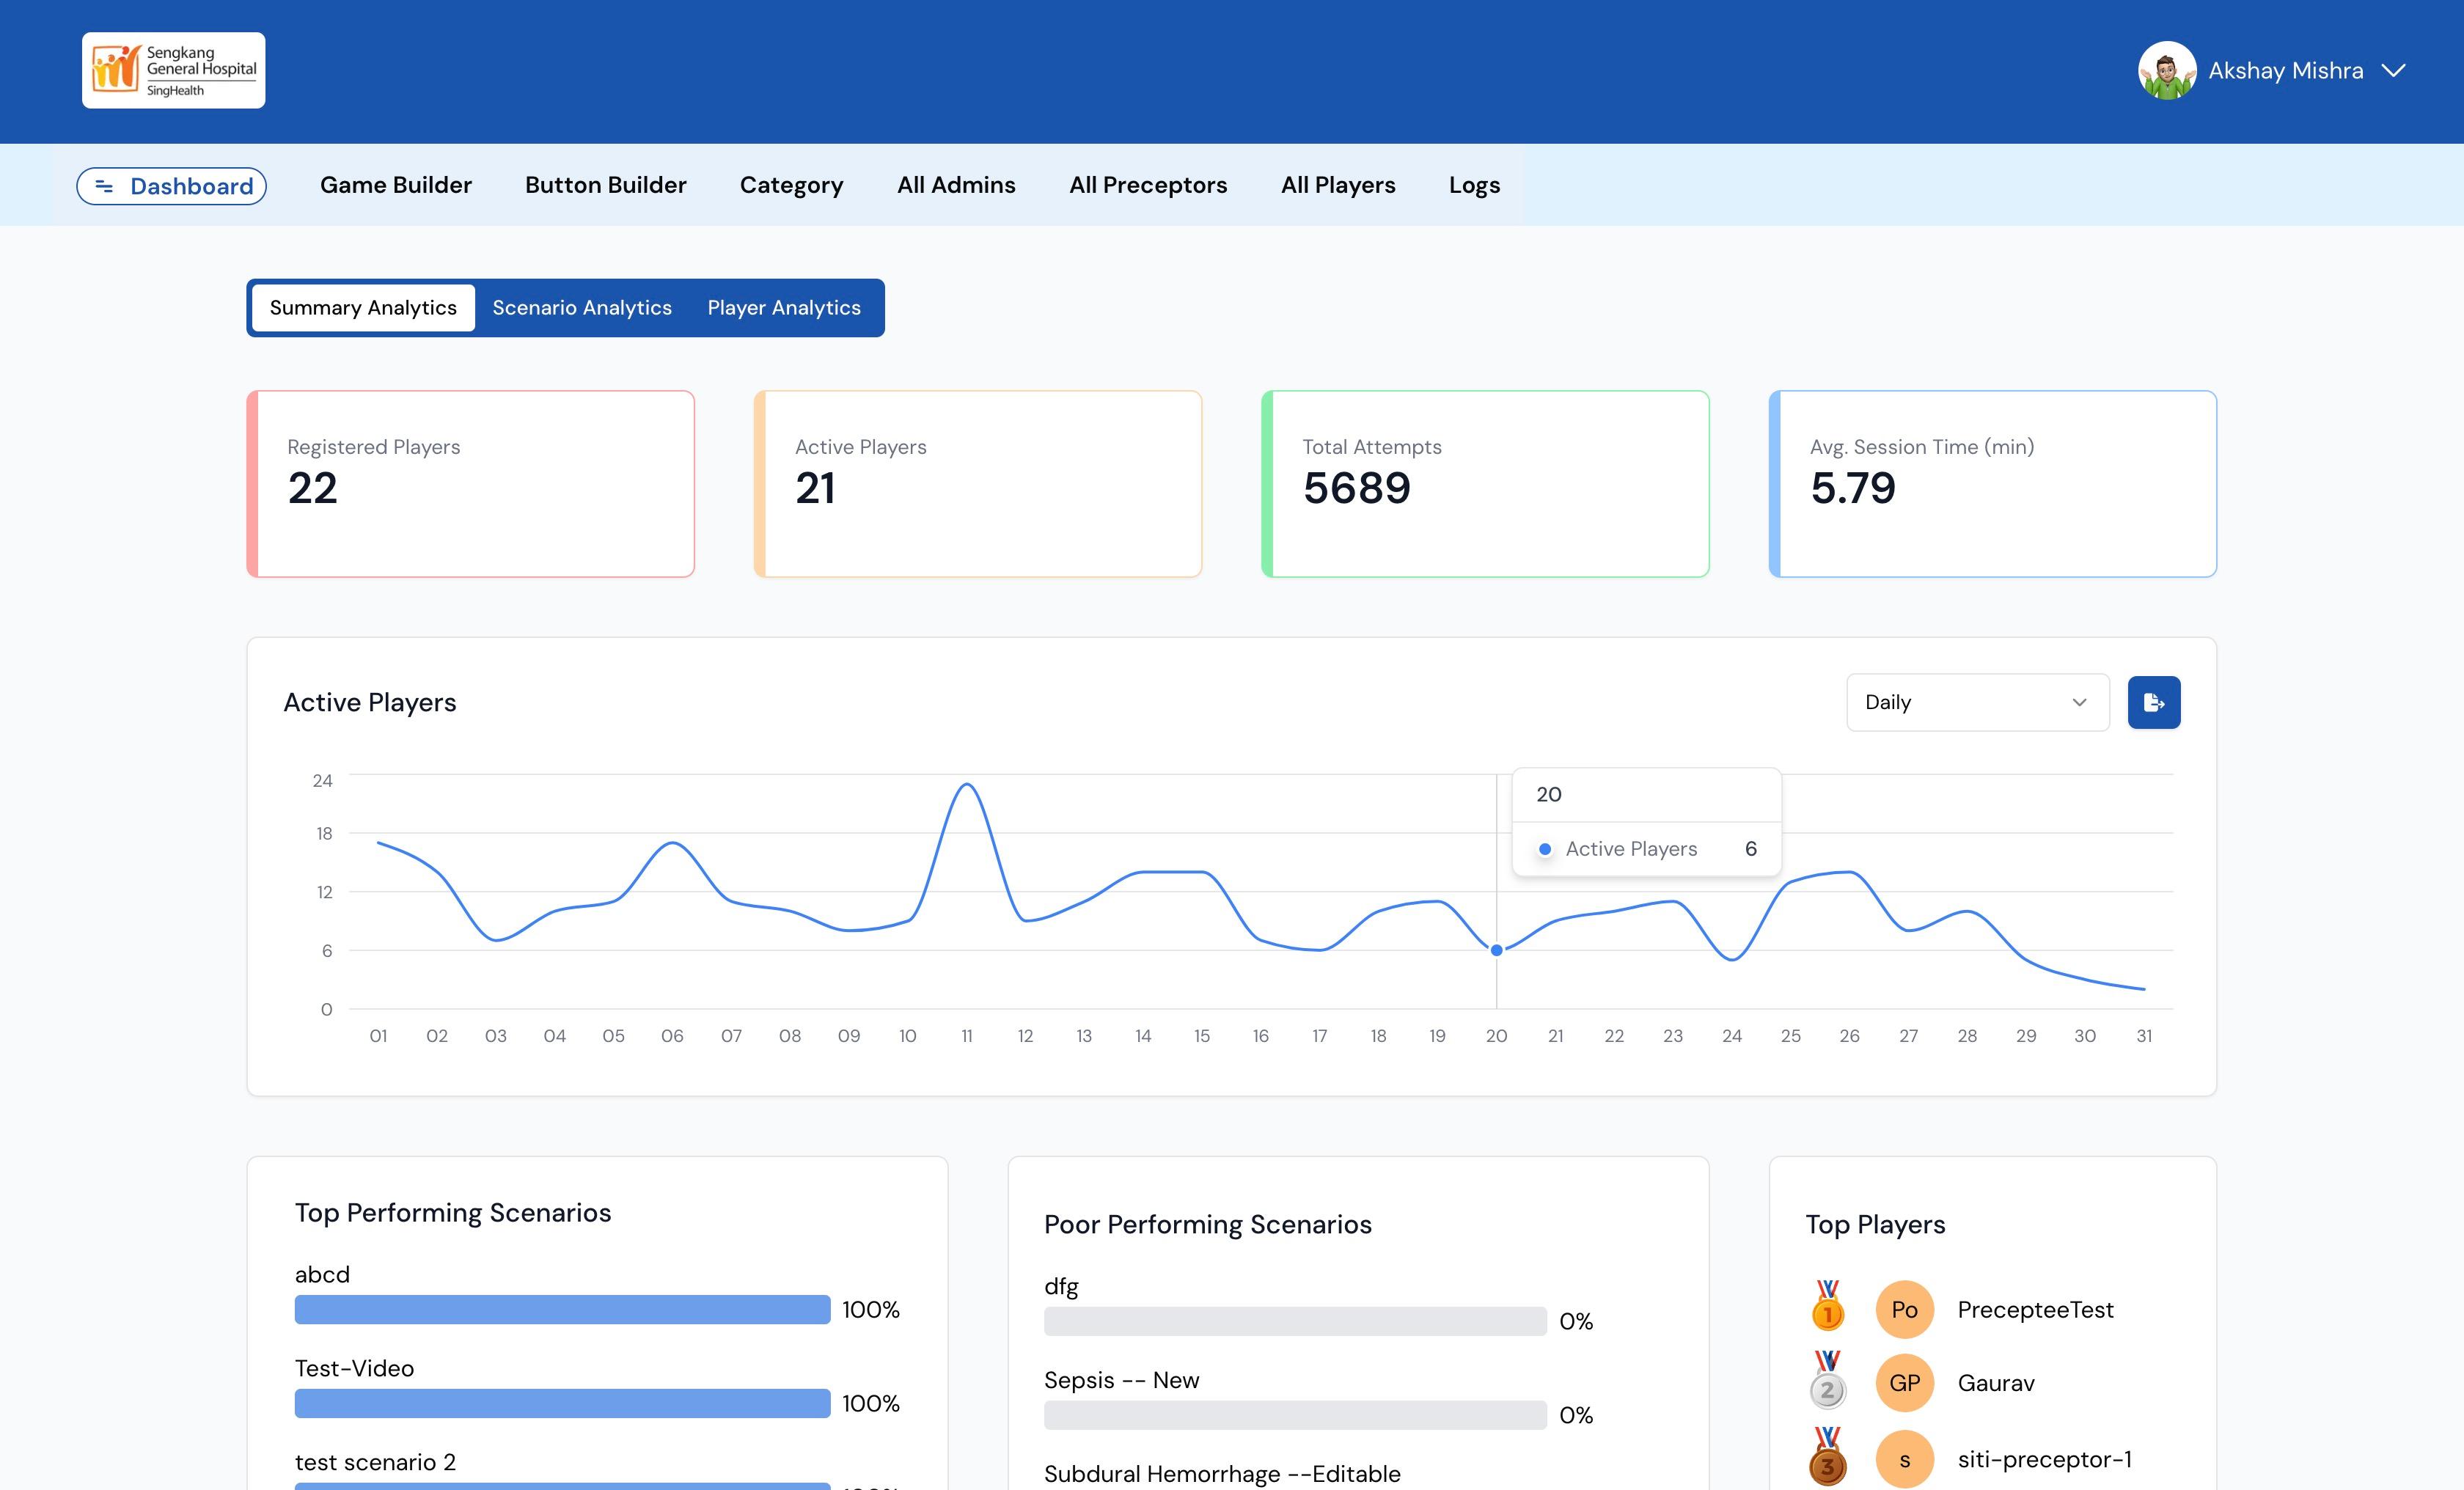Select the Summary Analytics tab
This screenshot has width=2464, height=1490.
[x=363, y=308]
